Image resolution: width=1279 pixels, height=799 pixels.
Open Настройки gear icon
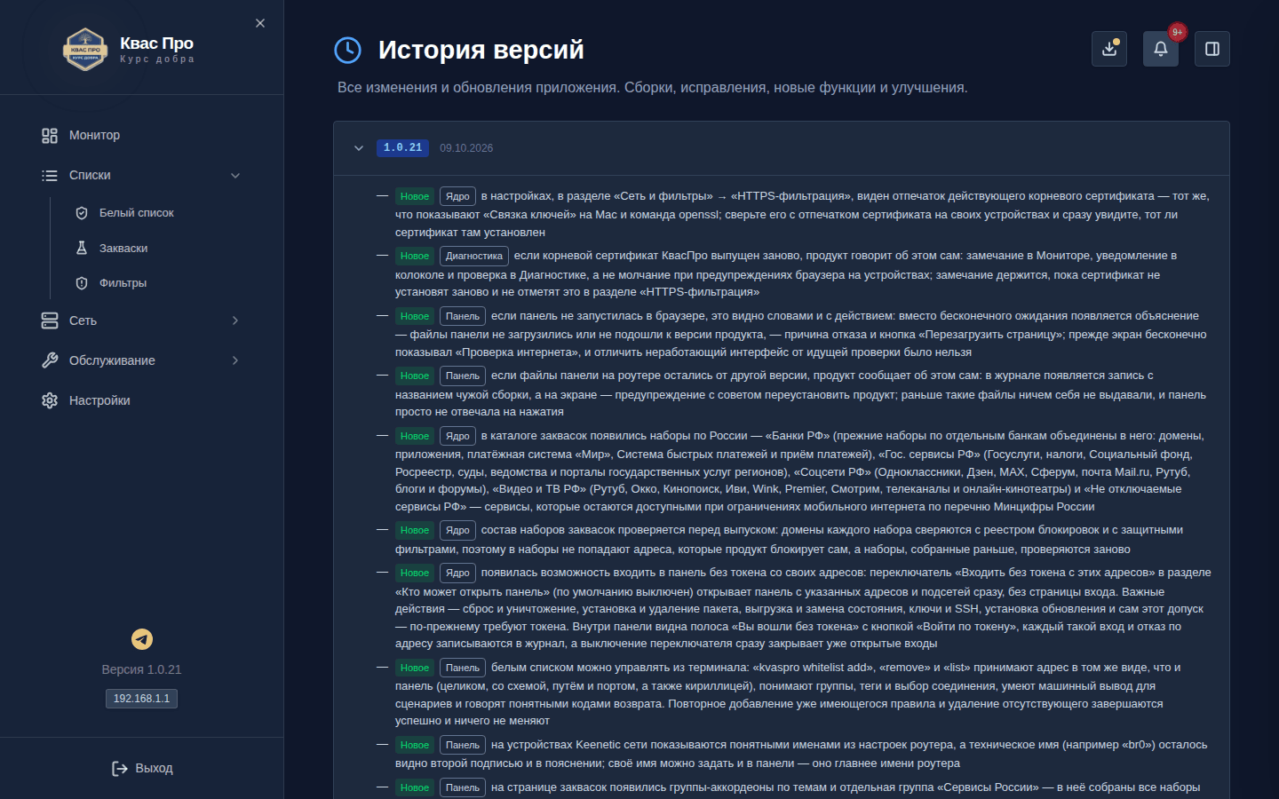click(x=50, y=400)
